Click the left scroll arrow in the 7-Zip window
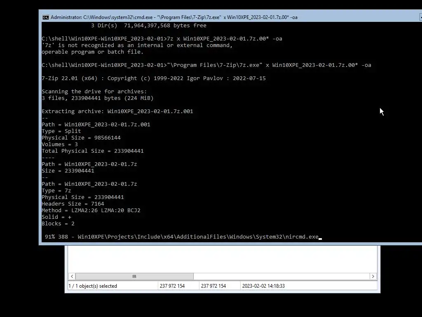 pyautogui.click(x=72, y=276)
